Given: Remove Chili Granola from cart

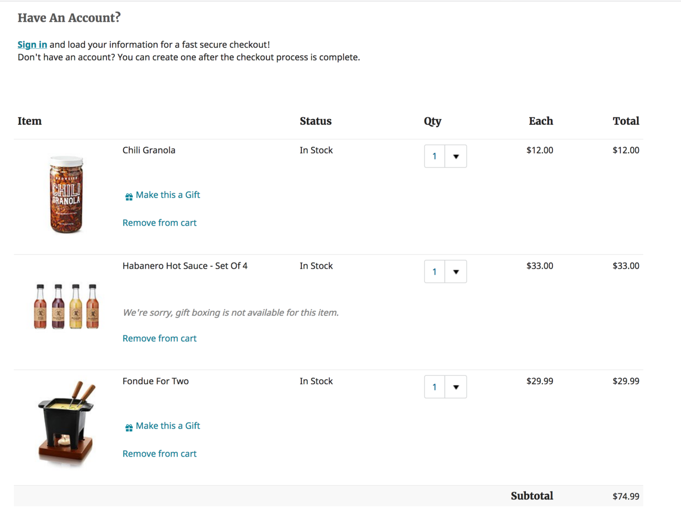Looking at the screenshot, I should point(159,223).
